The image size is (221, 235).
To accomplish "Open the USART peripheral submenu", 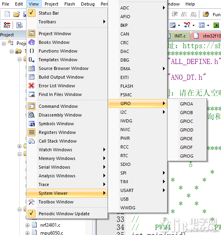I will click(138, 190).
